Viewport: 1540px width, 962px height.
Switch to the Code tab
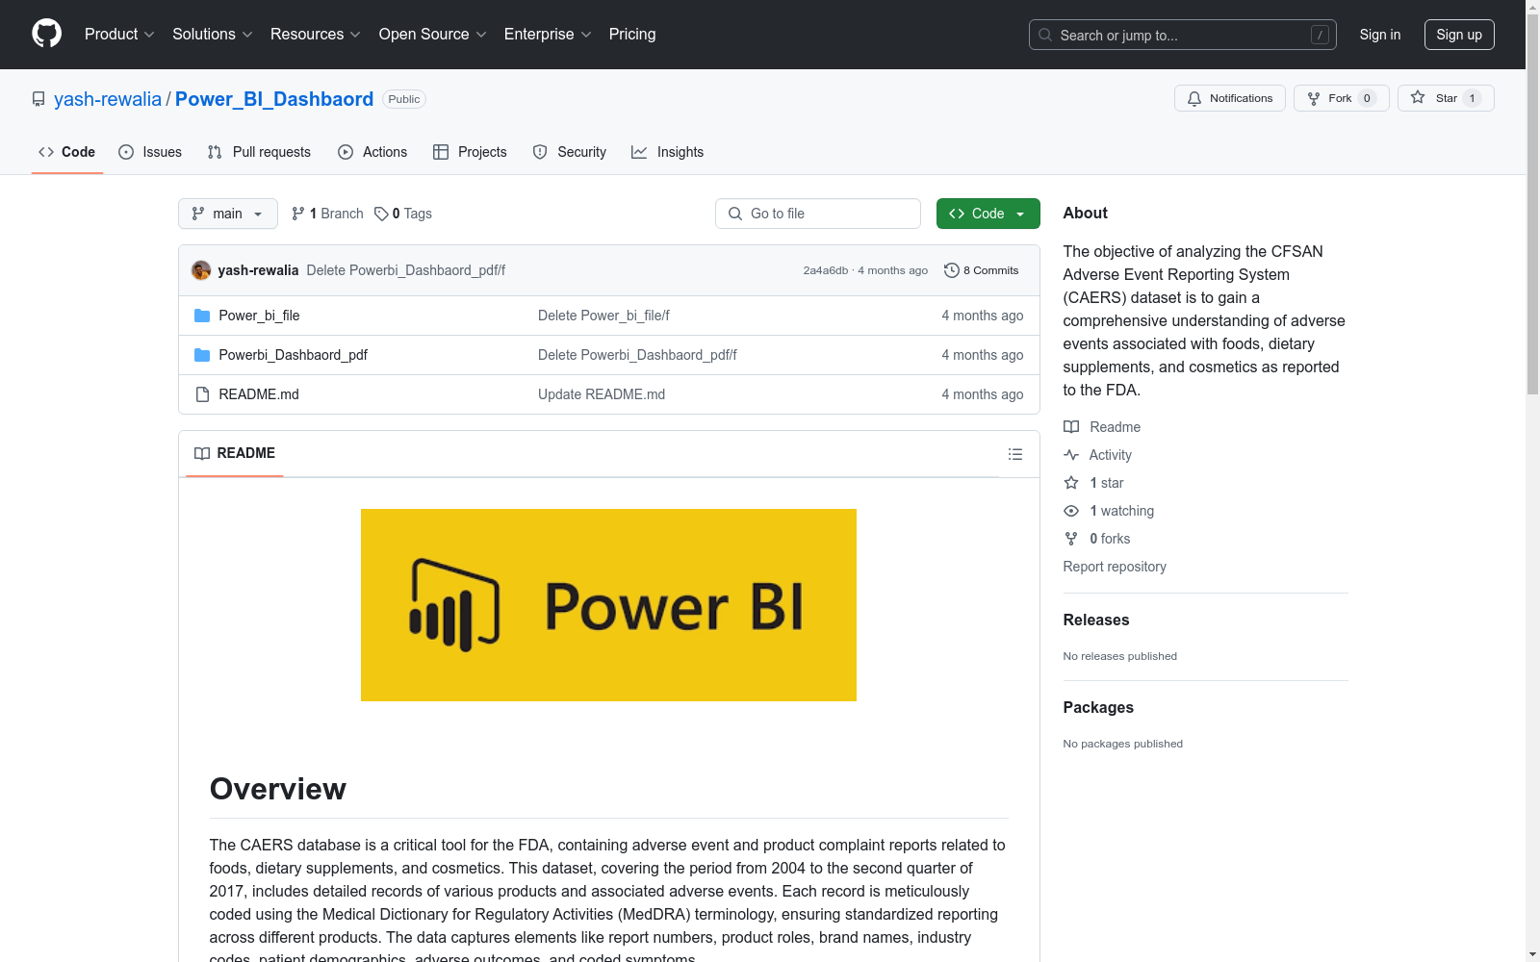point(67,152)
